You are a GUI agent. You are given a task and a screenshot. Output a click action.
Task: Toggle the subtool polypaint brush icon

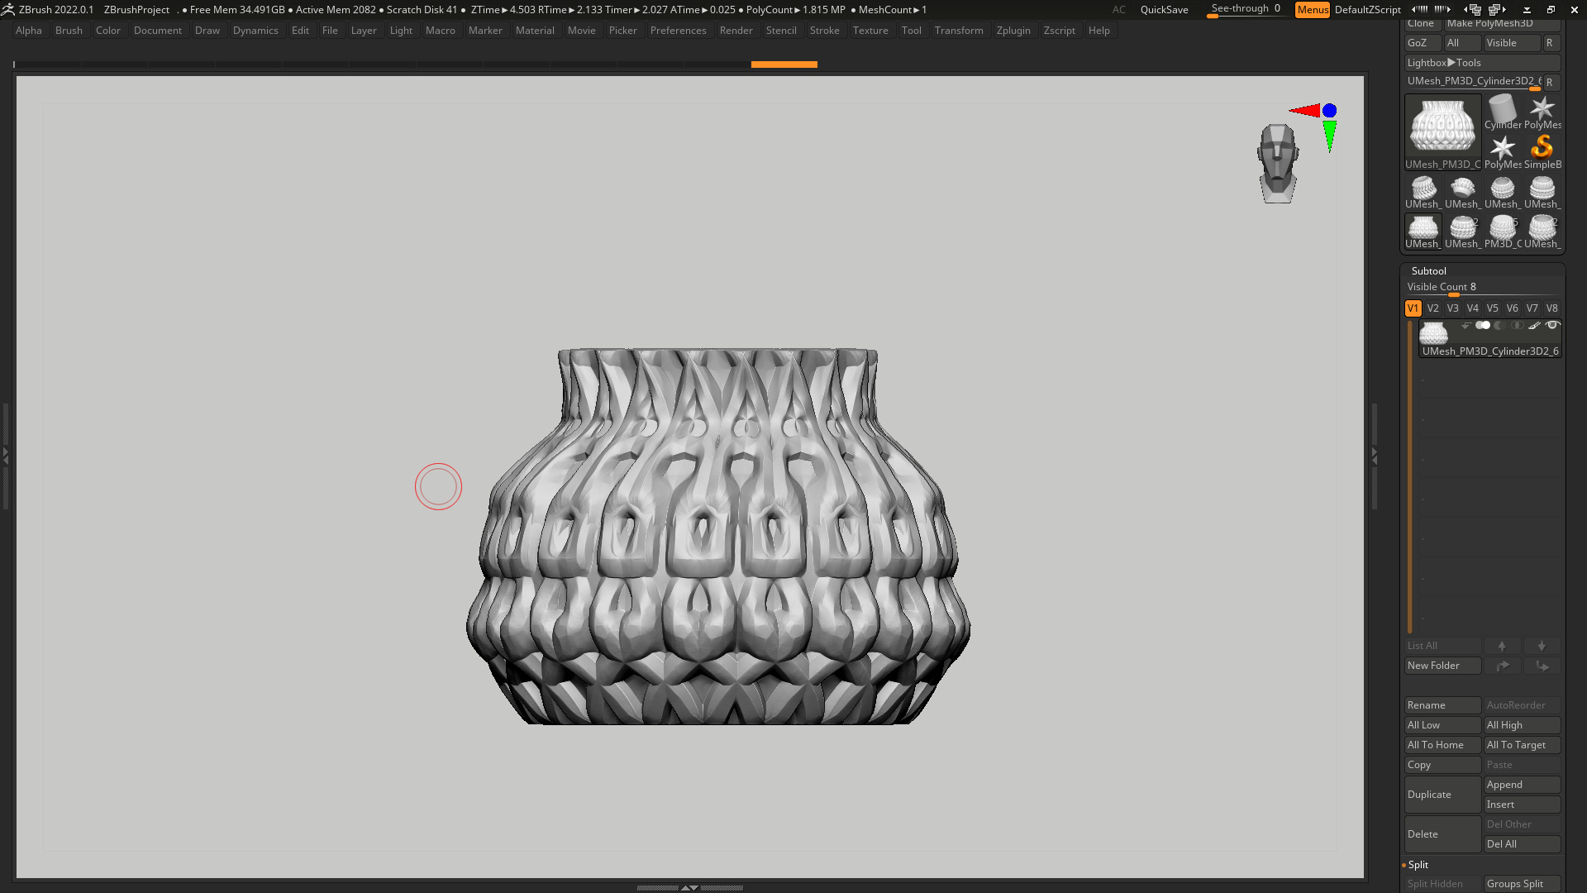(1534, 326)
